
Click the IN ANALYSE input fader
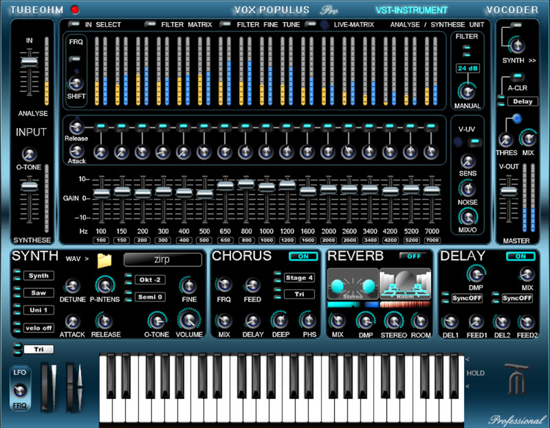[30, 62]
